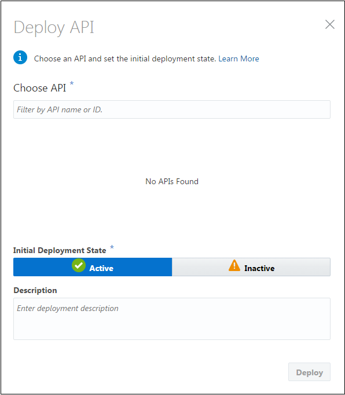Click the Deploy API title
The height and width of the screenshot is (395, 345).
[54, 28]
